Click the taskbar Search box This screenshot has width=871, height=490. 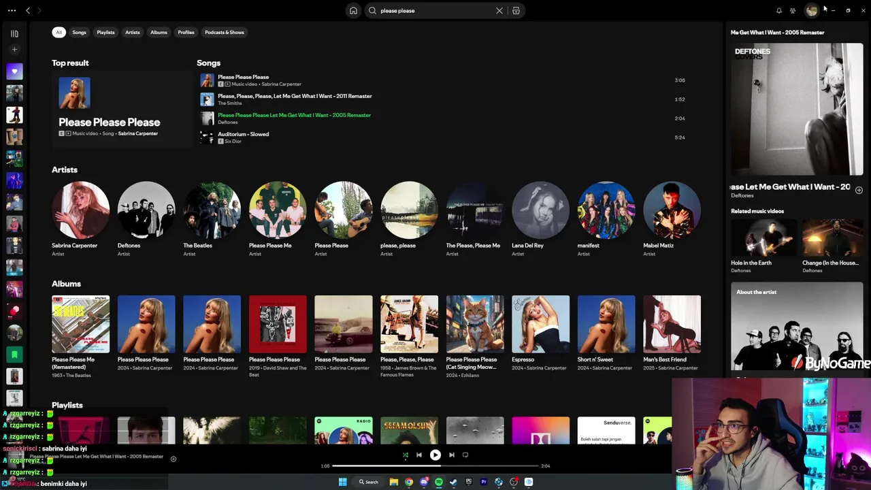coord(368,482)
